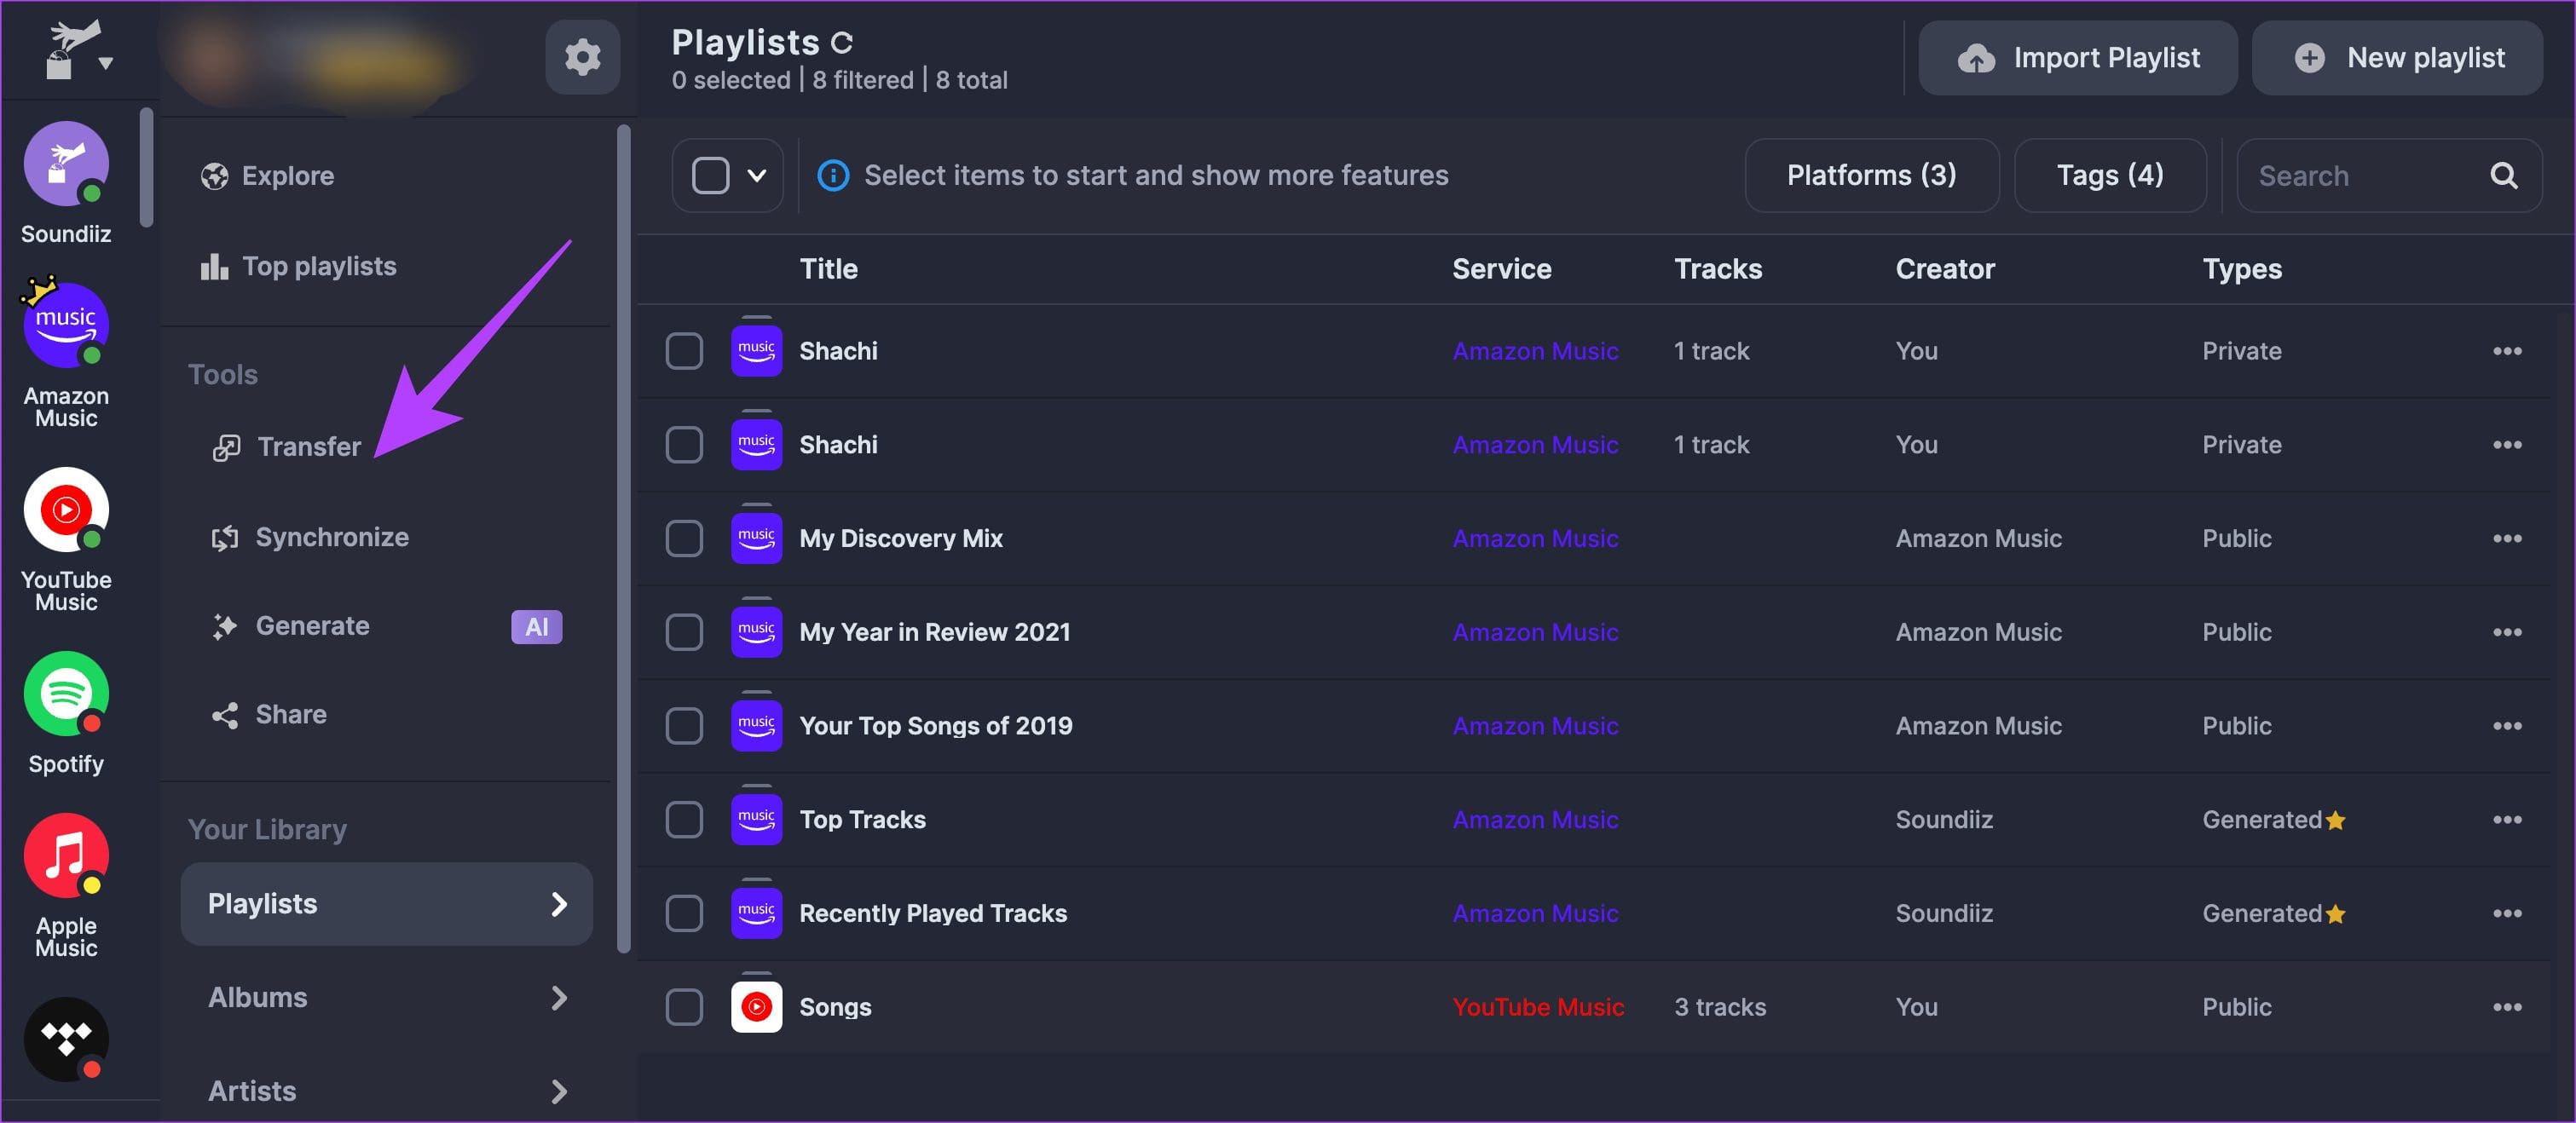Click the info icon beside the selection hint
2576x1123 pixels.
833,176
